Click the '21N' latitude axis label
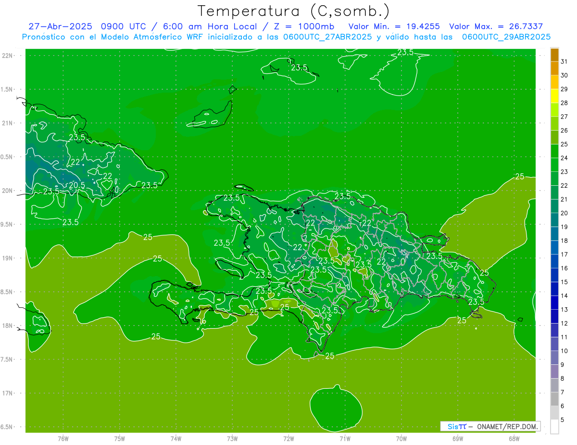This screenshot has height=445, width=577. click(8, 123)
